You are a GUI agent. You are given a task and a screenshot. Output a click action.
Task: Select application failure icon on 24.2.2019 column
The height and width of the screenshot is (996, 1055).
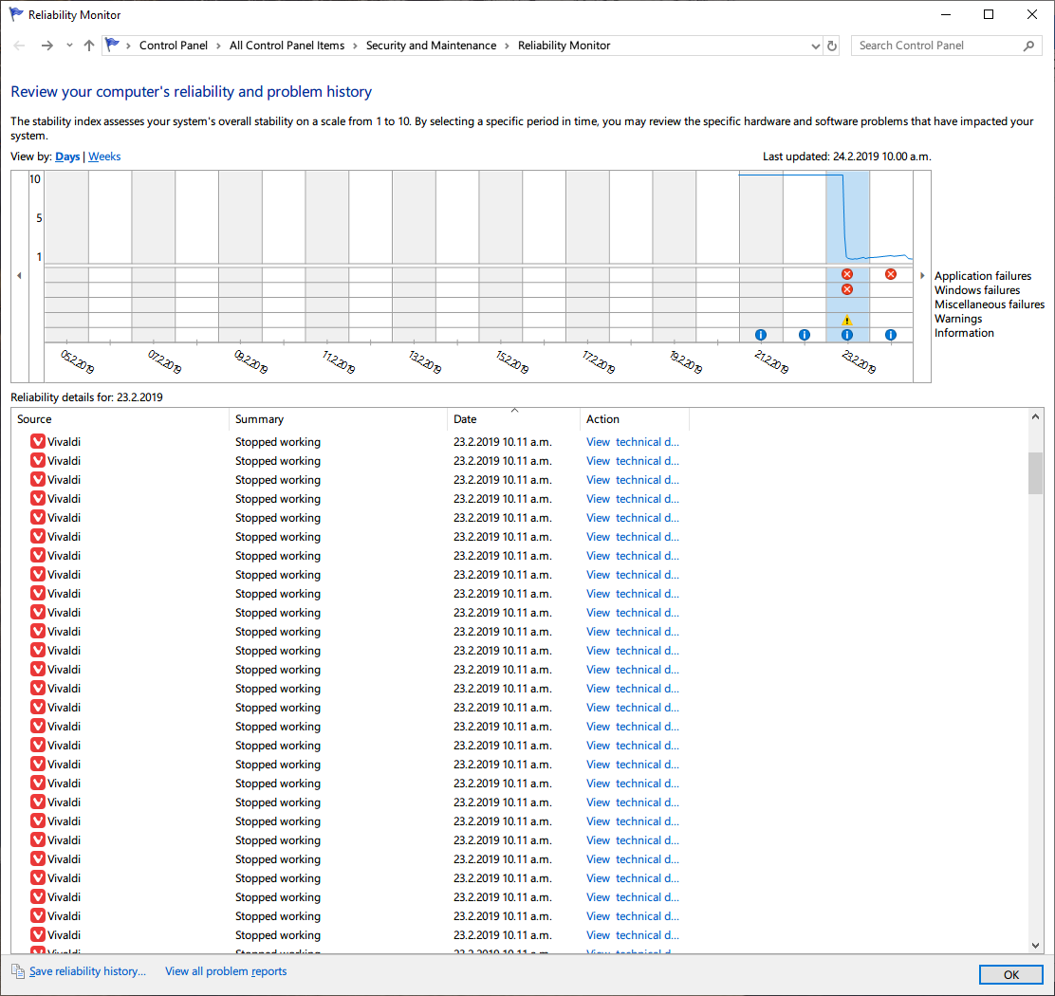tap(891, 274)
